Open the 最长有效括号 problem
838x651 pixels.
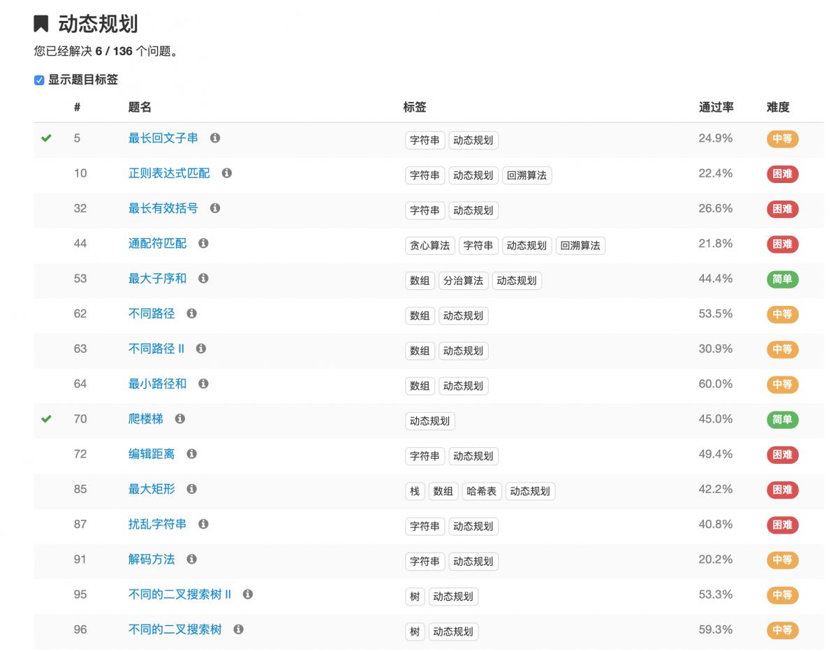163,208
